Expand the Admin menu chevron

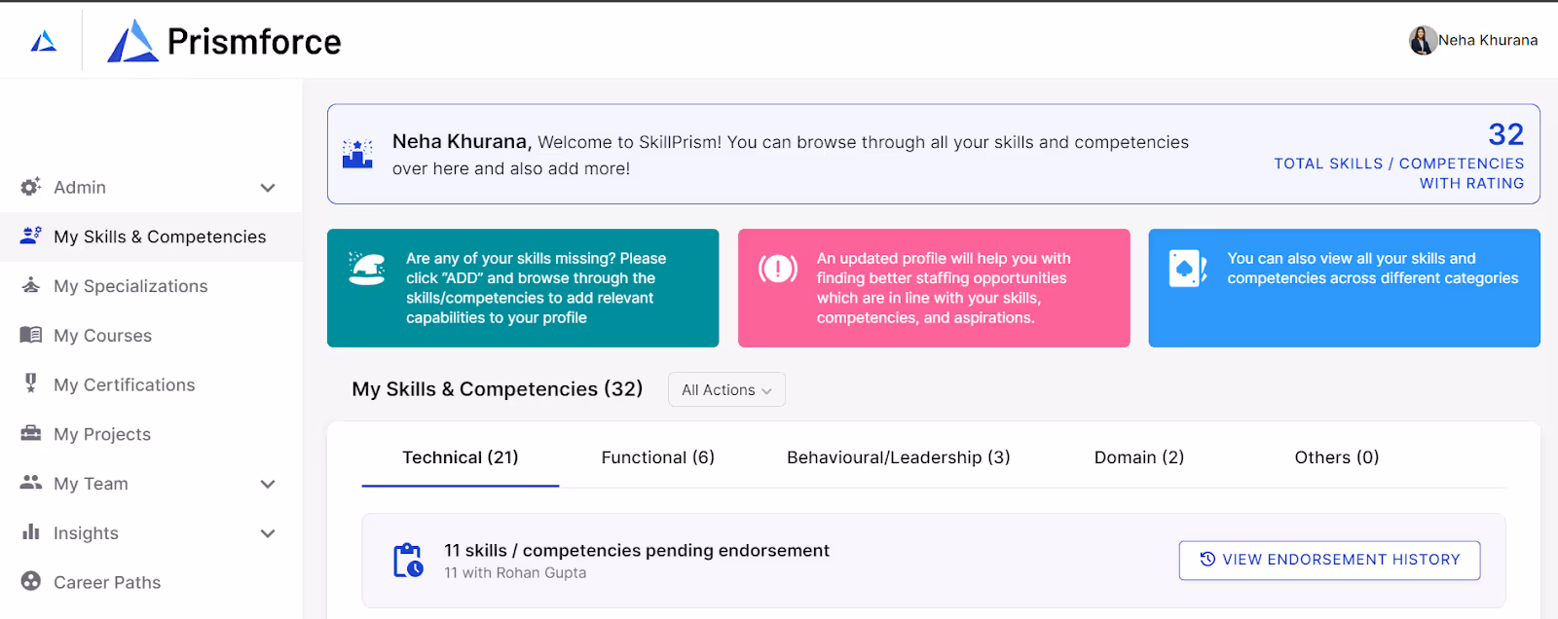(x=268, y=188)
